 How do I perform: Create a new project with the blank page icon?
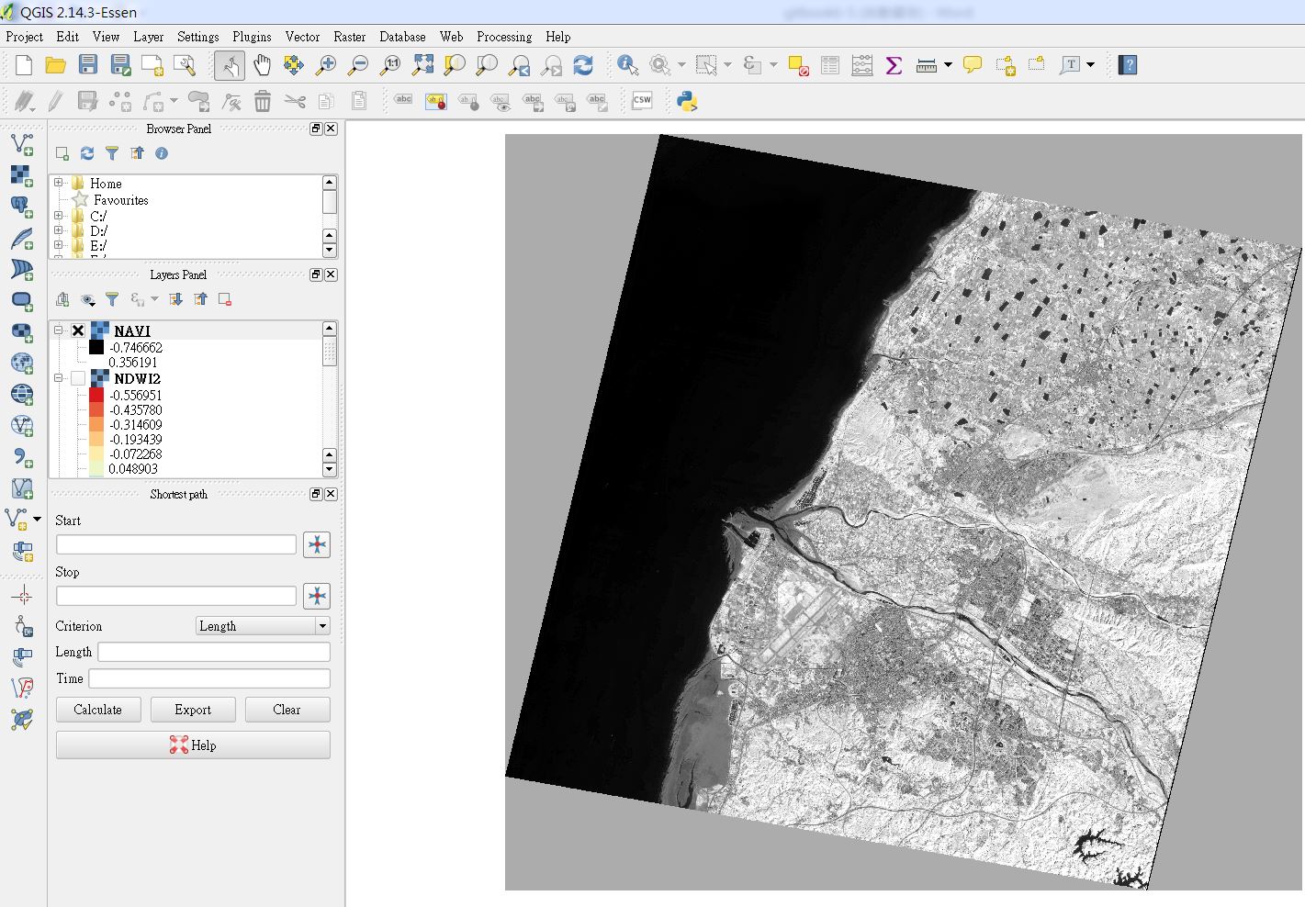click(24, 65)
